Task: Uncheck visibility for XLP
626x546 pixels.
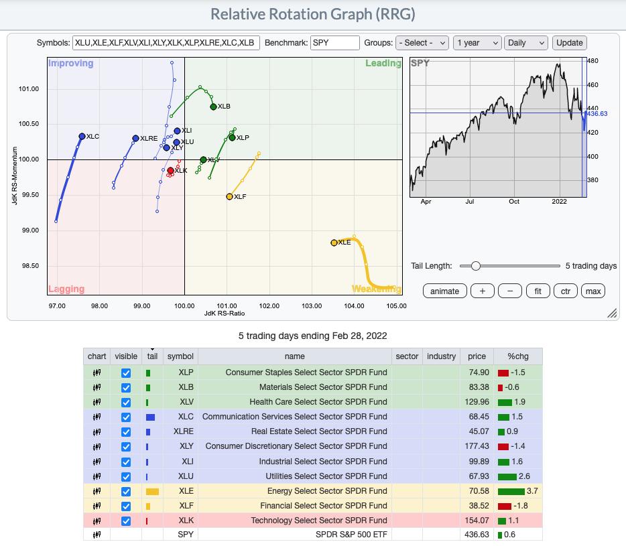Action: tap(126, 372)
